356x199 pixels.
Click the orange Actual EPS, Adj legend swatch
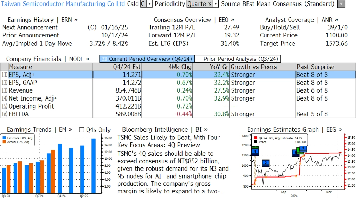(x=4, y=142)
